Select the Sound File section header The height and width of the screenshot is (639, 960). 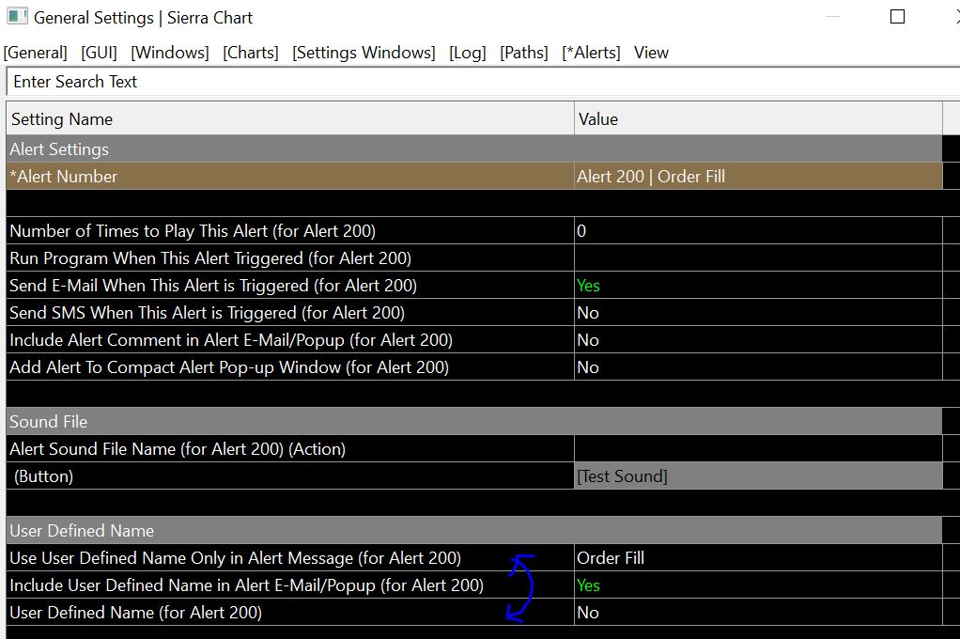[474, 422]
